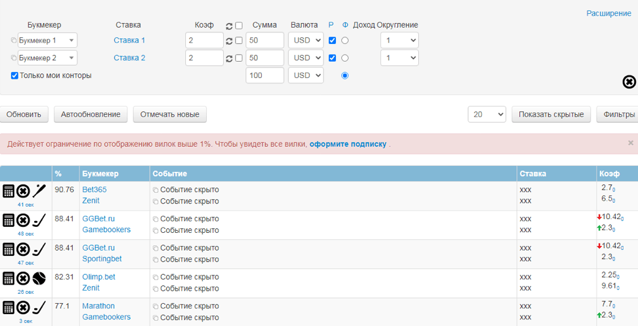Open the Sportingbet bookmaker link

pyautogui.click(x=102, y=258)
